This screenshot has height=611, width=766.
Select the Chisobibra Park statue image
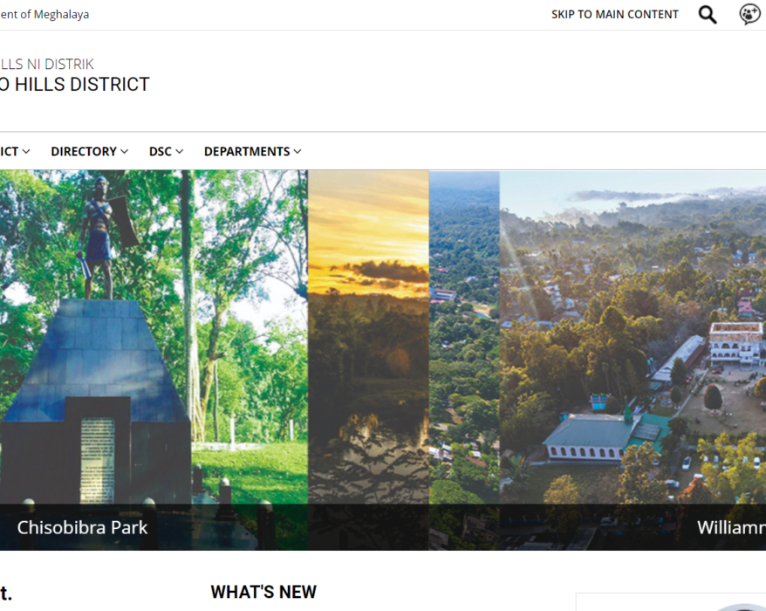pos(154,337)
